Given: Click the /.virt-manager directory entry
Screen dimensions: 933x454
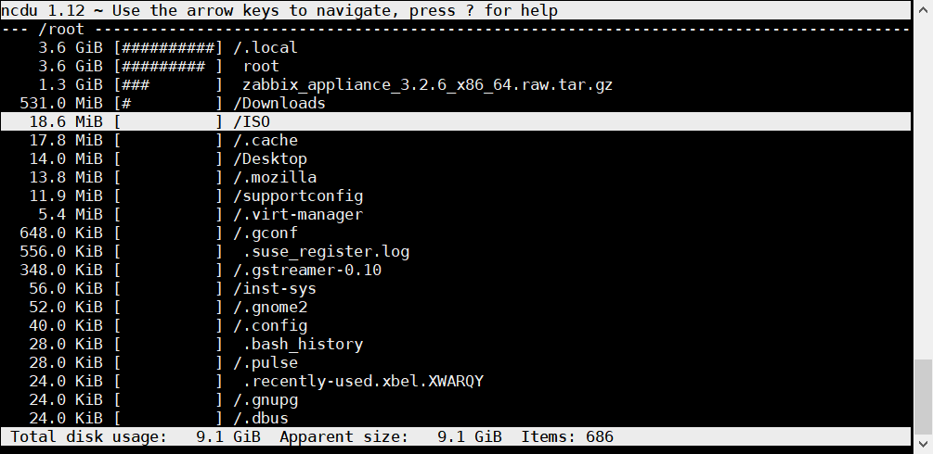Looking at the screenshot, I should tap(455, 214).
